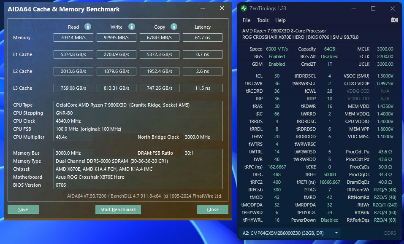This screenshot has width=404, height=244.
Task: Select L2 Cache latency 2.6 ns
Action: coord(203,71)
